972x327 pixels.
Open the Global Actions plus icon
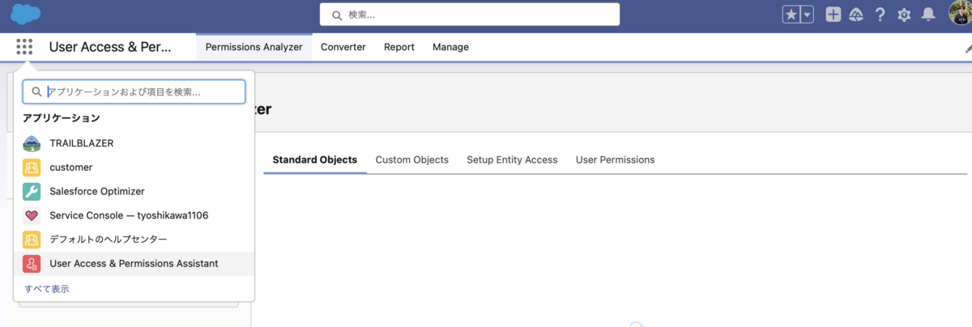pyautogui.click(x=833, y=15)
